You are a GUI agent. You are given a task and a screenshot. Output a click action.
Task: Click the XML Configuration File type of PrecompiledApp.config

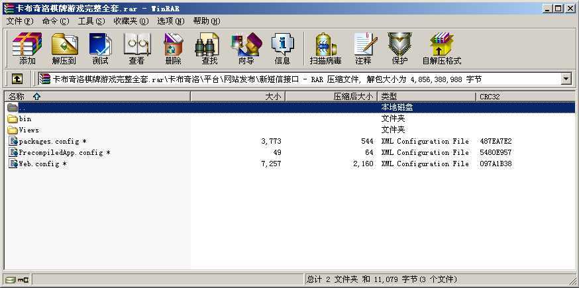coord(425,152)
